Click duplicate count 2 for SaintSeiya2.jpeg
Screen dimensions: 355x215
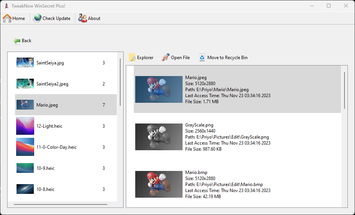point(104,84)
